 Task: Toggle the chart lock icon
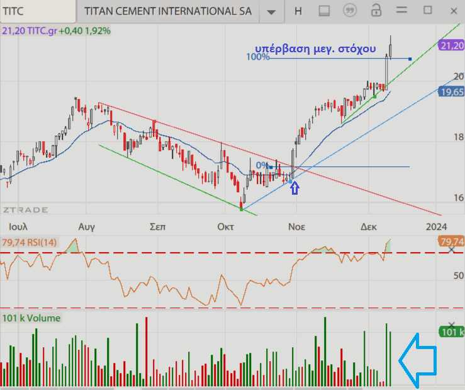[376, 11]
